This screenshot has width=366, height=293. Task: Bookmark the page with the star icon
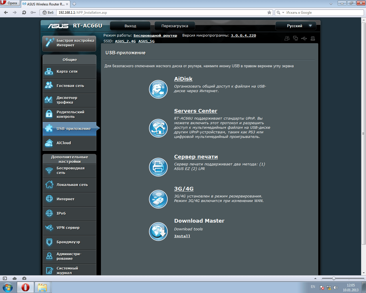point(269,13)
